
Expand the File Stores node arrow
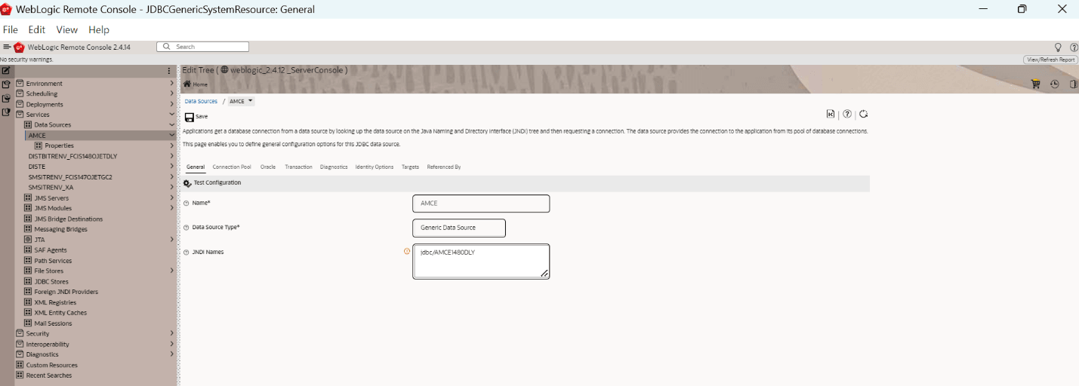[172, 271]
